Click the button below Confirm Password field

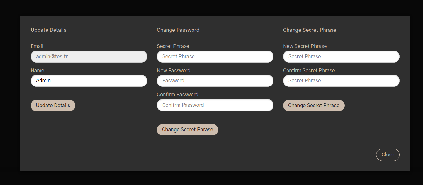187,130
